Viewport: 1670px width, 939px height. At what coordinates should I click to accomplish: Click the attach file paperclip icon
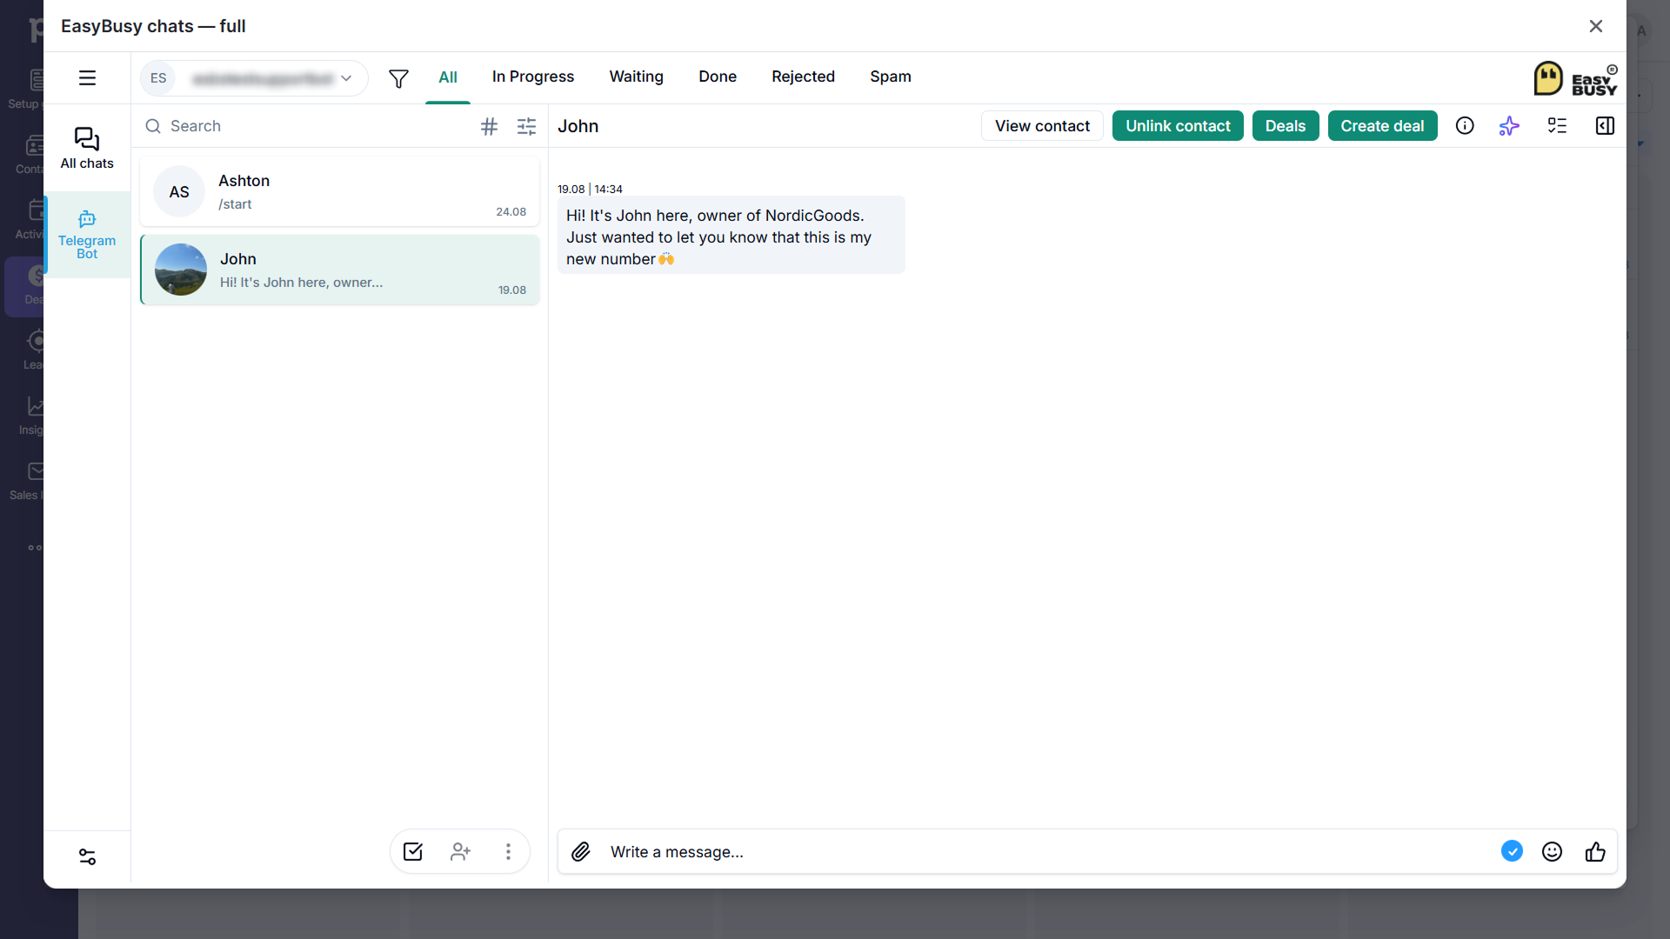(581, 852)
